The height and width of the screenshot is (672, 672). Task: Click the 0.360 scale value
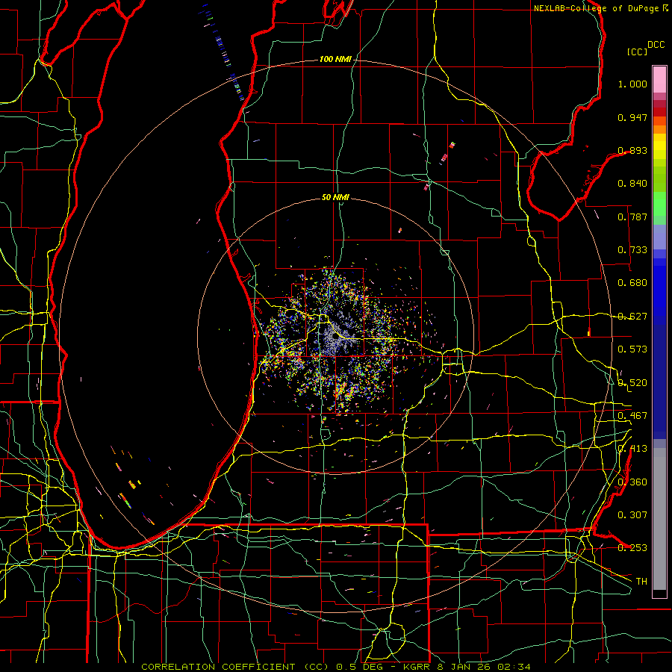[x=632, y=482]
